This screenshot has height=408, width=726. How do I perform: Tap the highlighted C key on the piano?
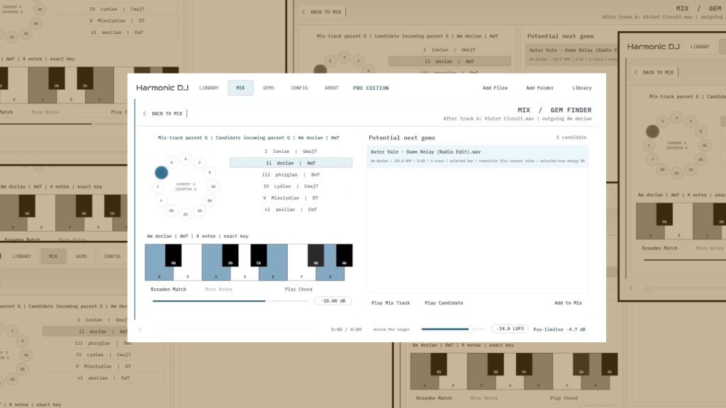click(216, 262)
